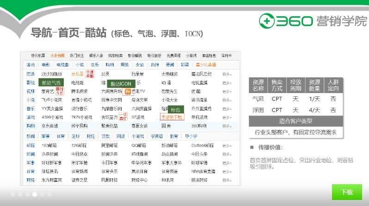The height and width of the screenshot is (206, 369).
Task: Click 气泡 in the resource table
Action: pyautogui.click(x=258, y=99)
